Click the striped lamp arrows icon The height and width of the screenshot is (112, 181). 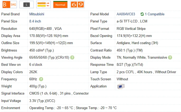tap(43, 4)
